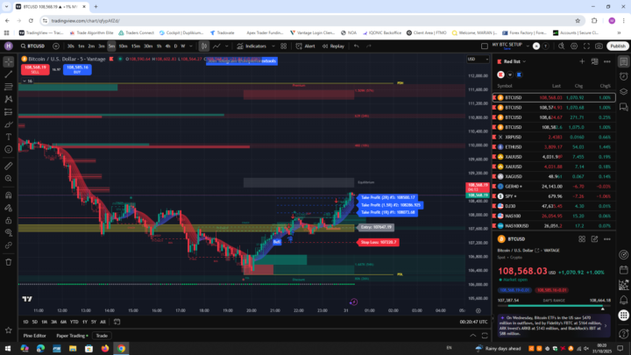
Task: Switch to 1h timeframe
Action: [160, 46]
